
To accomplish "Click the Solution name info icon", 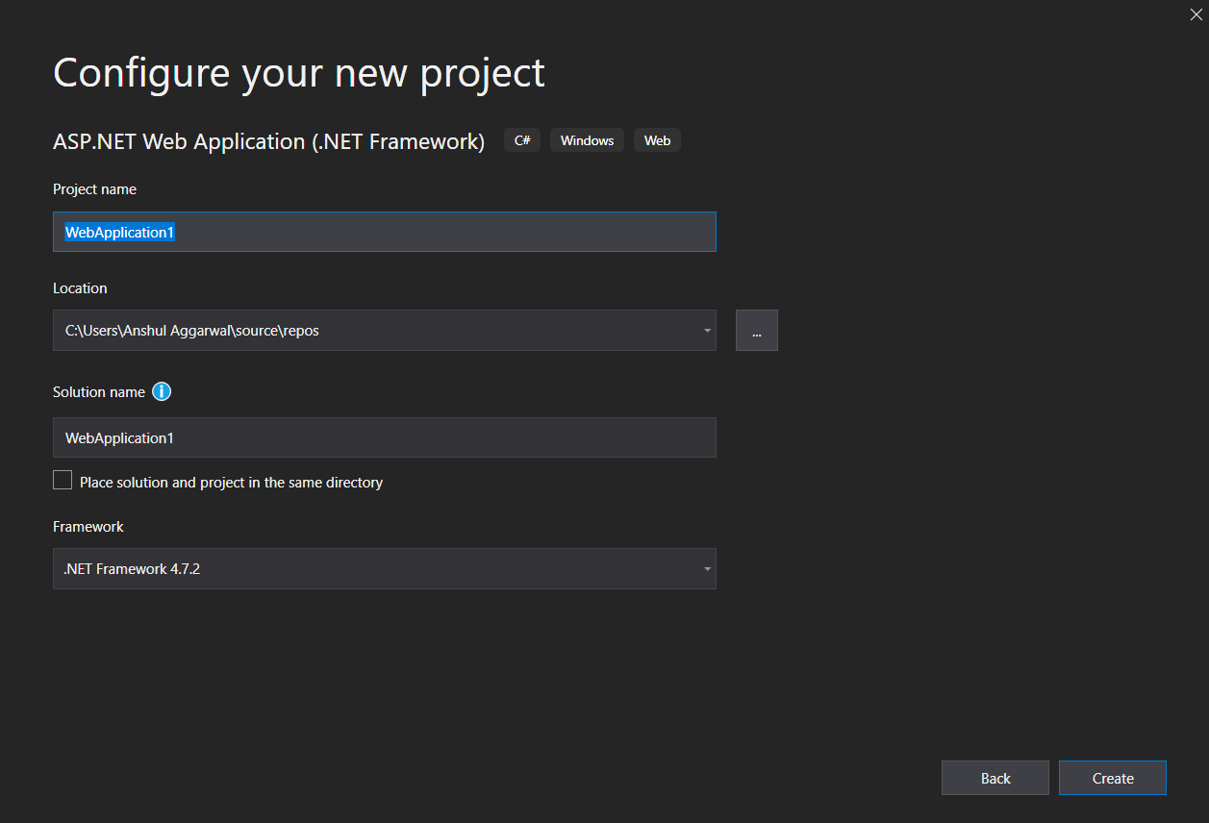I will click(162, 391).
